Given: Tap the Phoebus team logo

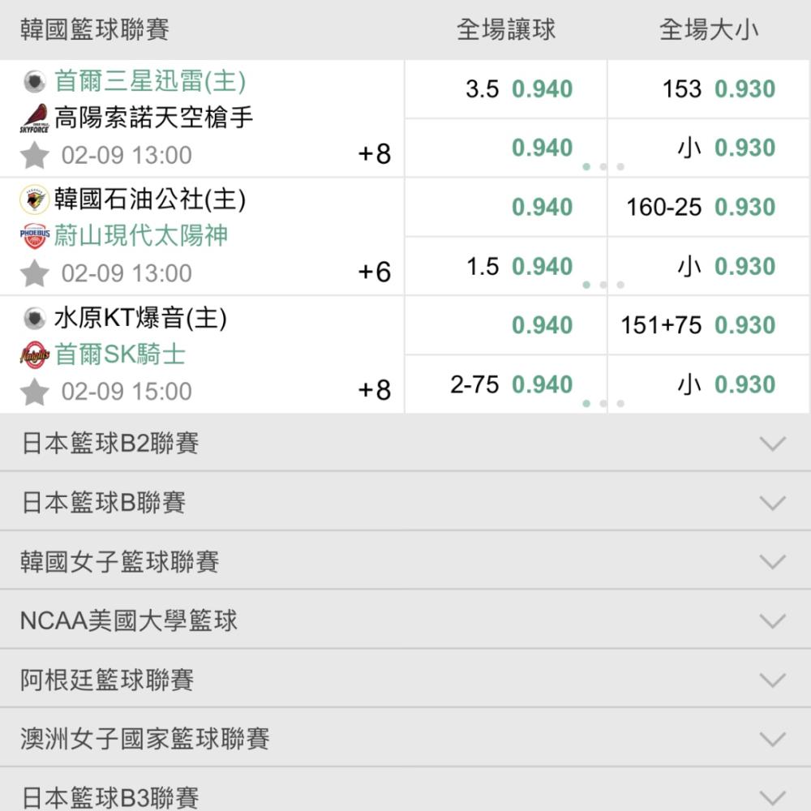Looking at the screenshot, I should click(x=35, y=236).
